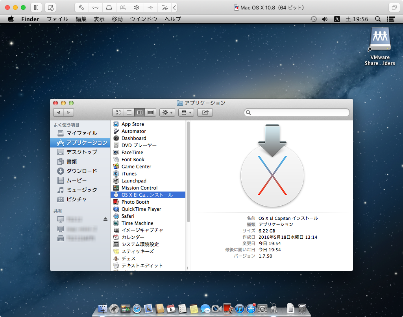Select Game Center in applications list
The width and height of the screenshot is (403, 317).
point(148,166)
